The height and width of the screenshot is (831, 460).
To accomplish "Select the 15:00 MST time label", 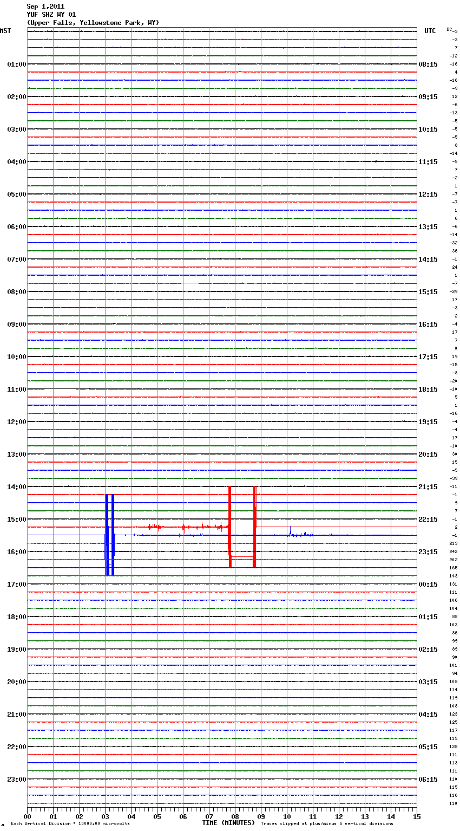I will 17,519.
